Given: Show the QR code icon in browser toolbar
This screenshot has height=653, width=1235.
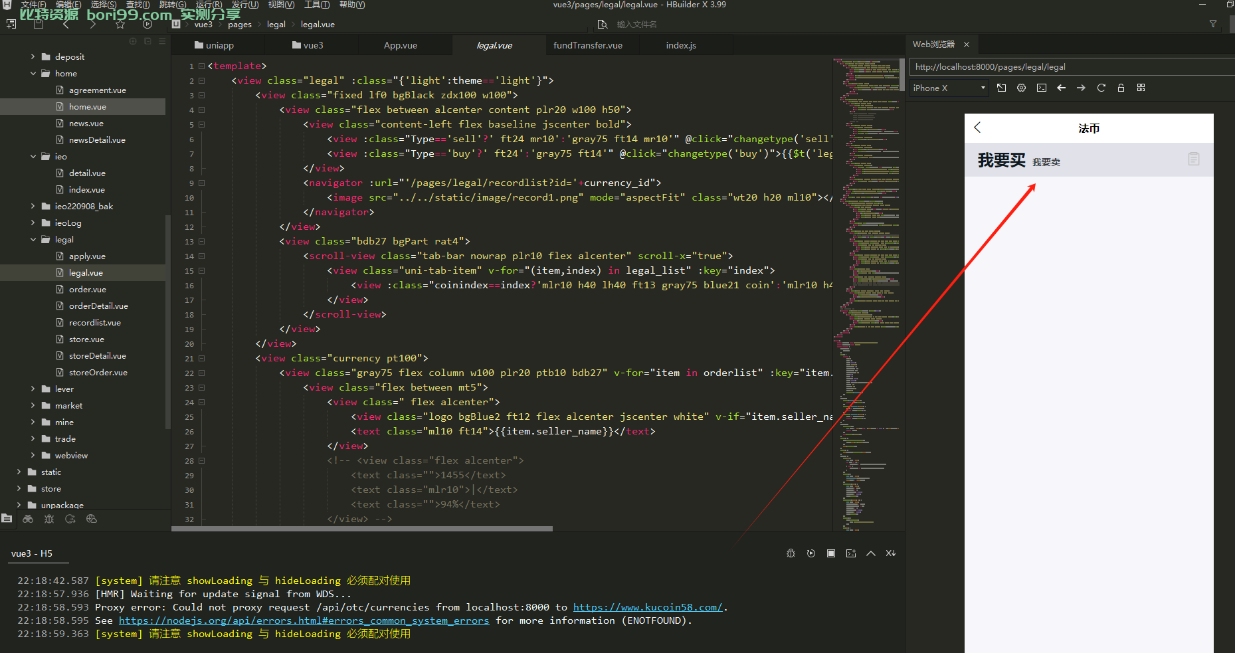Looking at the screenshot, I should pos(1141,88).
